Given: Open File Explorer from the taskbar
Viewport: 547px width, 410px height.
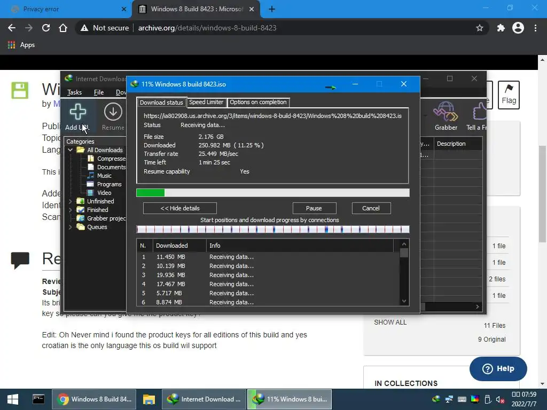Looking at the screenshot, I should click(x=149, y=399).
